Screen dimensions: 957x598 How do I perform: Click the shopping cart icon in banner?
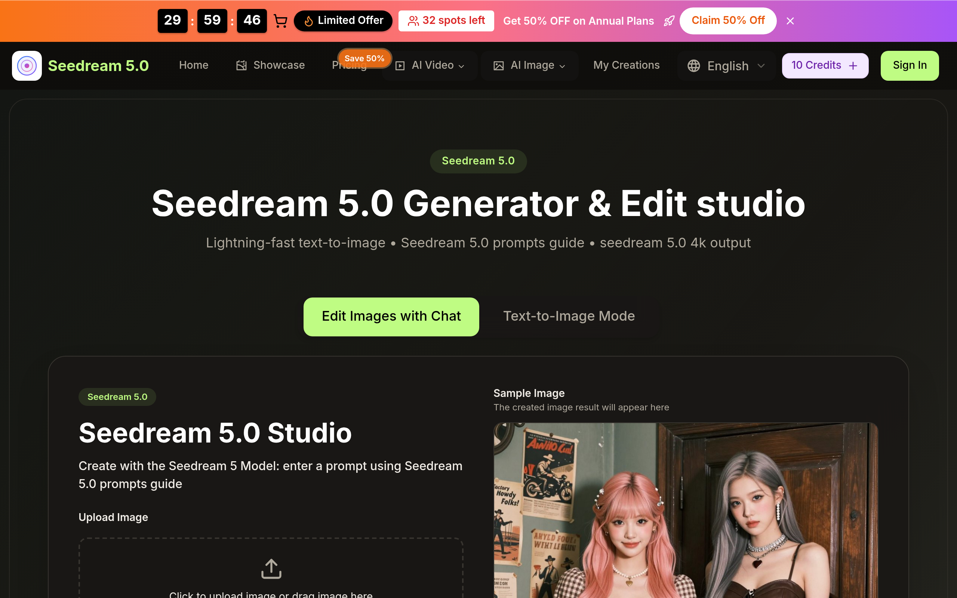click(x=280, y=21)
